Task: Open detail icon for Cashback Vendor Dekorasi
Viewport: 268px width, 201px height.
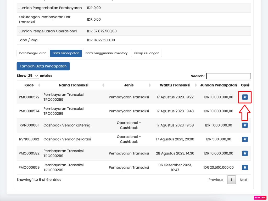Action: tap(245, 139)
